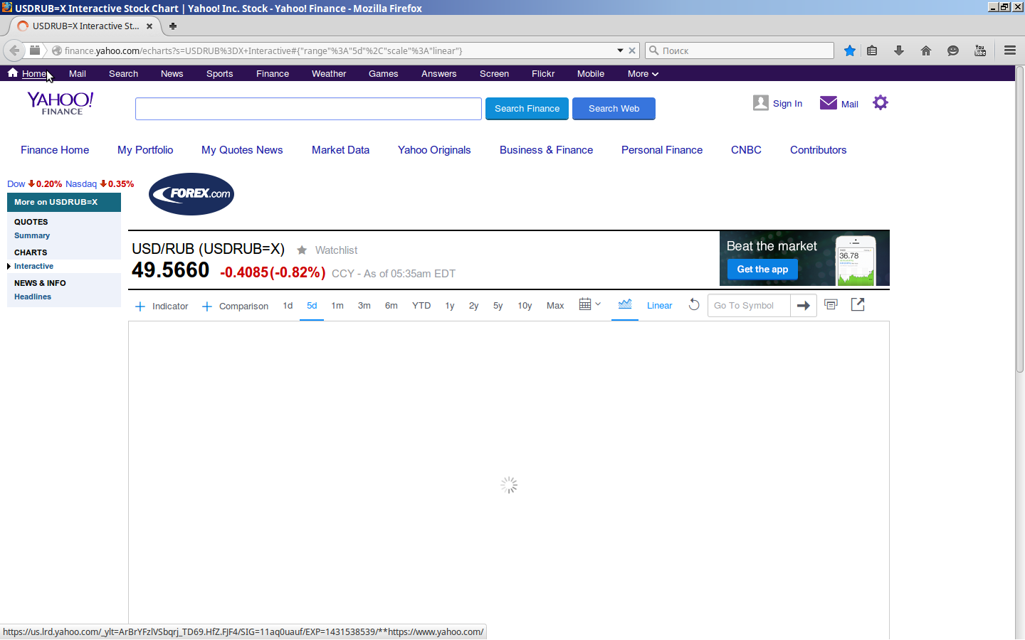Switch scale from Linear
1025x640 pixels.
pos(659,306)
